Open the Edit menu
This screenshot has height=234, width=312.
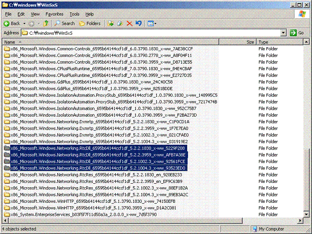(21, 14)
